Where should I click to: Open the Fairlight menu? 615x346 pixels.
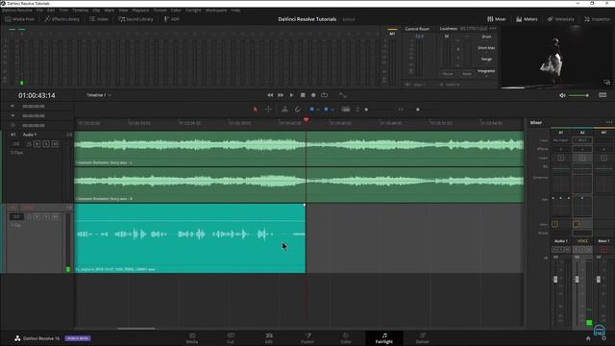click(x=193, y=11)
